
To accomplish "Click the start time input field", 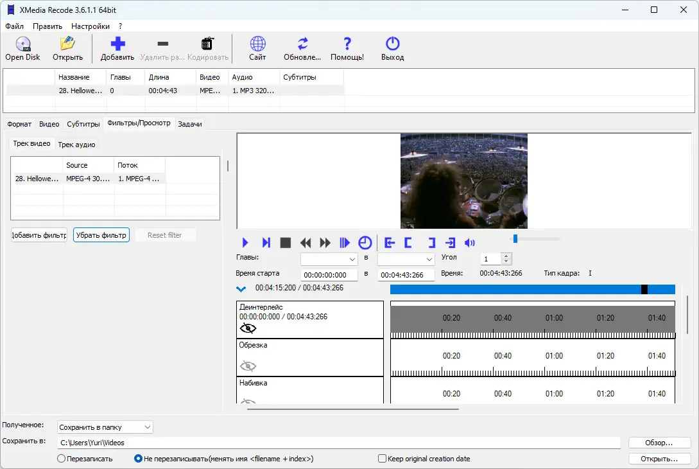I will point(329,275).
